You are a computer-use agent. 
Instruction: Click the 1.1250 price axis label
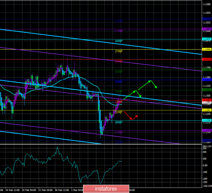coord(207,114)
